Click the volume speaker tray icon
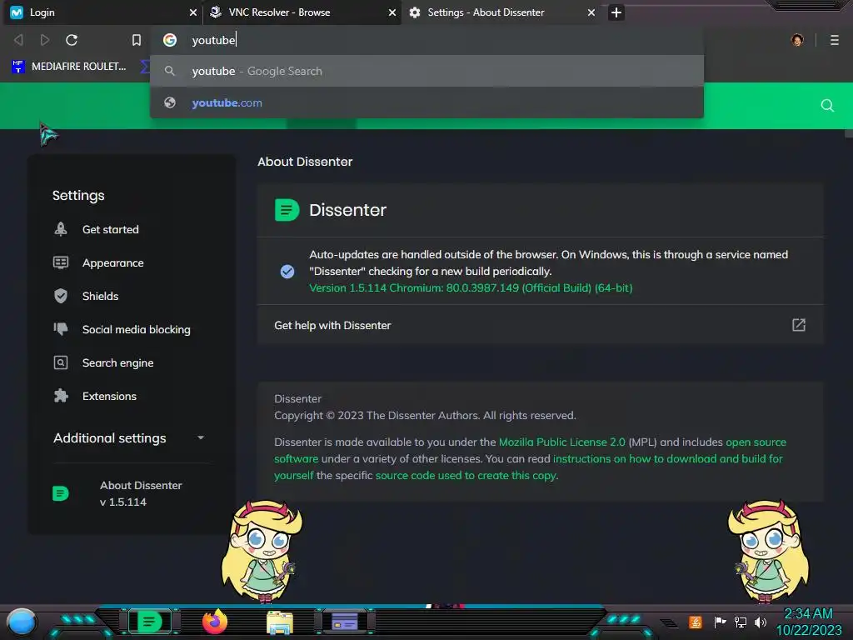Image resolution: width=853 pixels, height=640 pixels. [x=761, y=622]
